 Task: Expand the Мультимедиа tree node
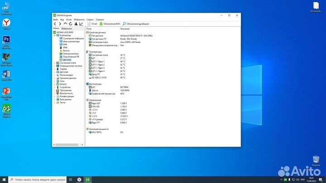(x=55, y=75)
